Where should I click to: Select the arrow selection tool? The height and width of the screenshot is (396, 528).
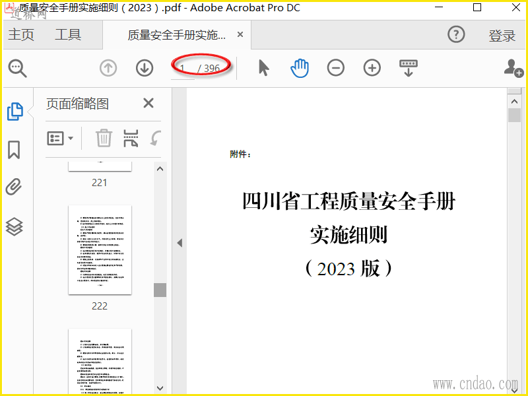coord(263,68)
